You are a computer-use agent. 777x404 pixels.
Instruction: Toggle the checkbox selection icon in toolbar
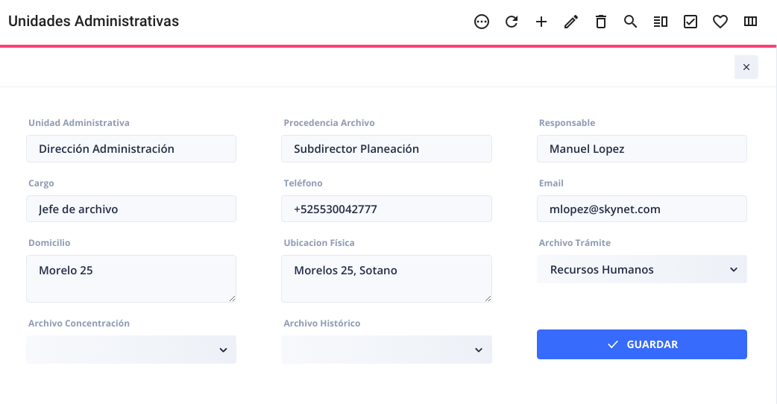click(691, 22)
